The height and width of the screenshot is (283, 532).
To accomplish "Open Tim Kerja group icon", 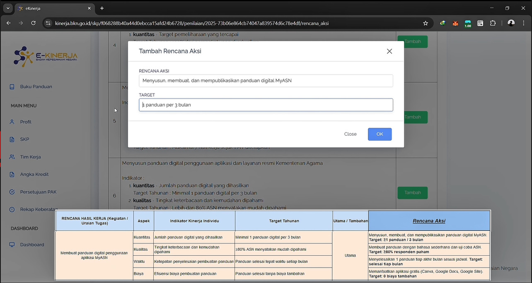I will click(12, 157).
